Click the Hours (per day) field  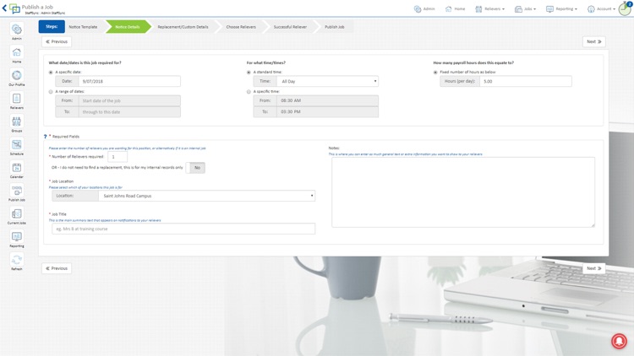pyautogui.click(x=526, y=81)
